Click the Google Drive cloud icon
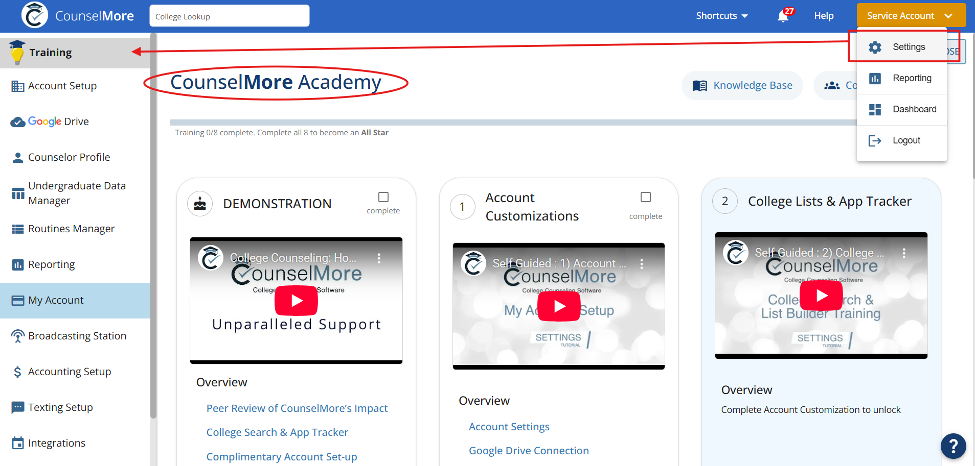Image resolution: width=975 pixels, height=466 pixels. point(18,122)
